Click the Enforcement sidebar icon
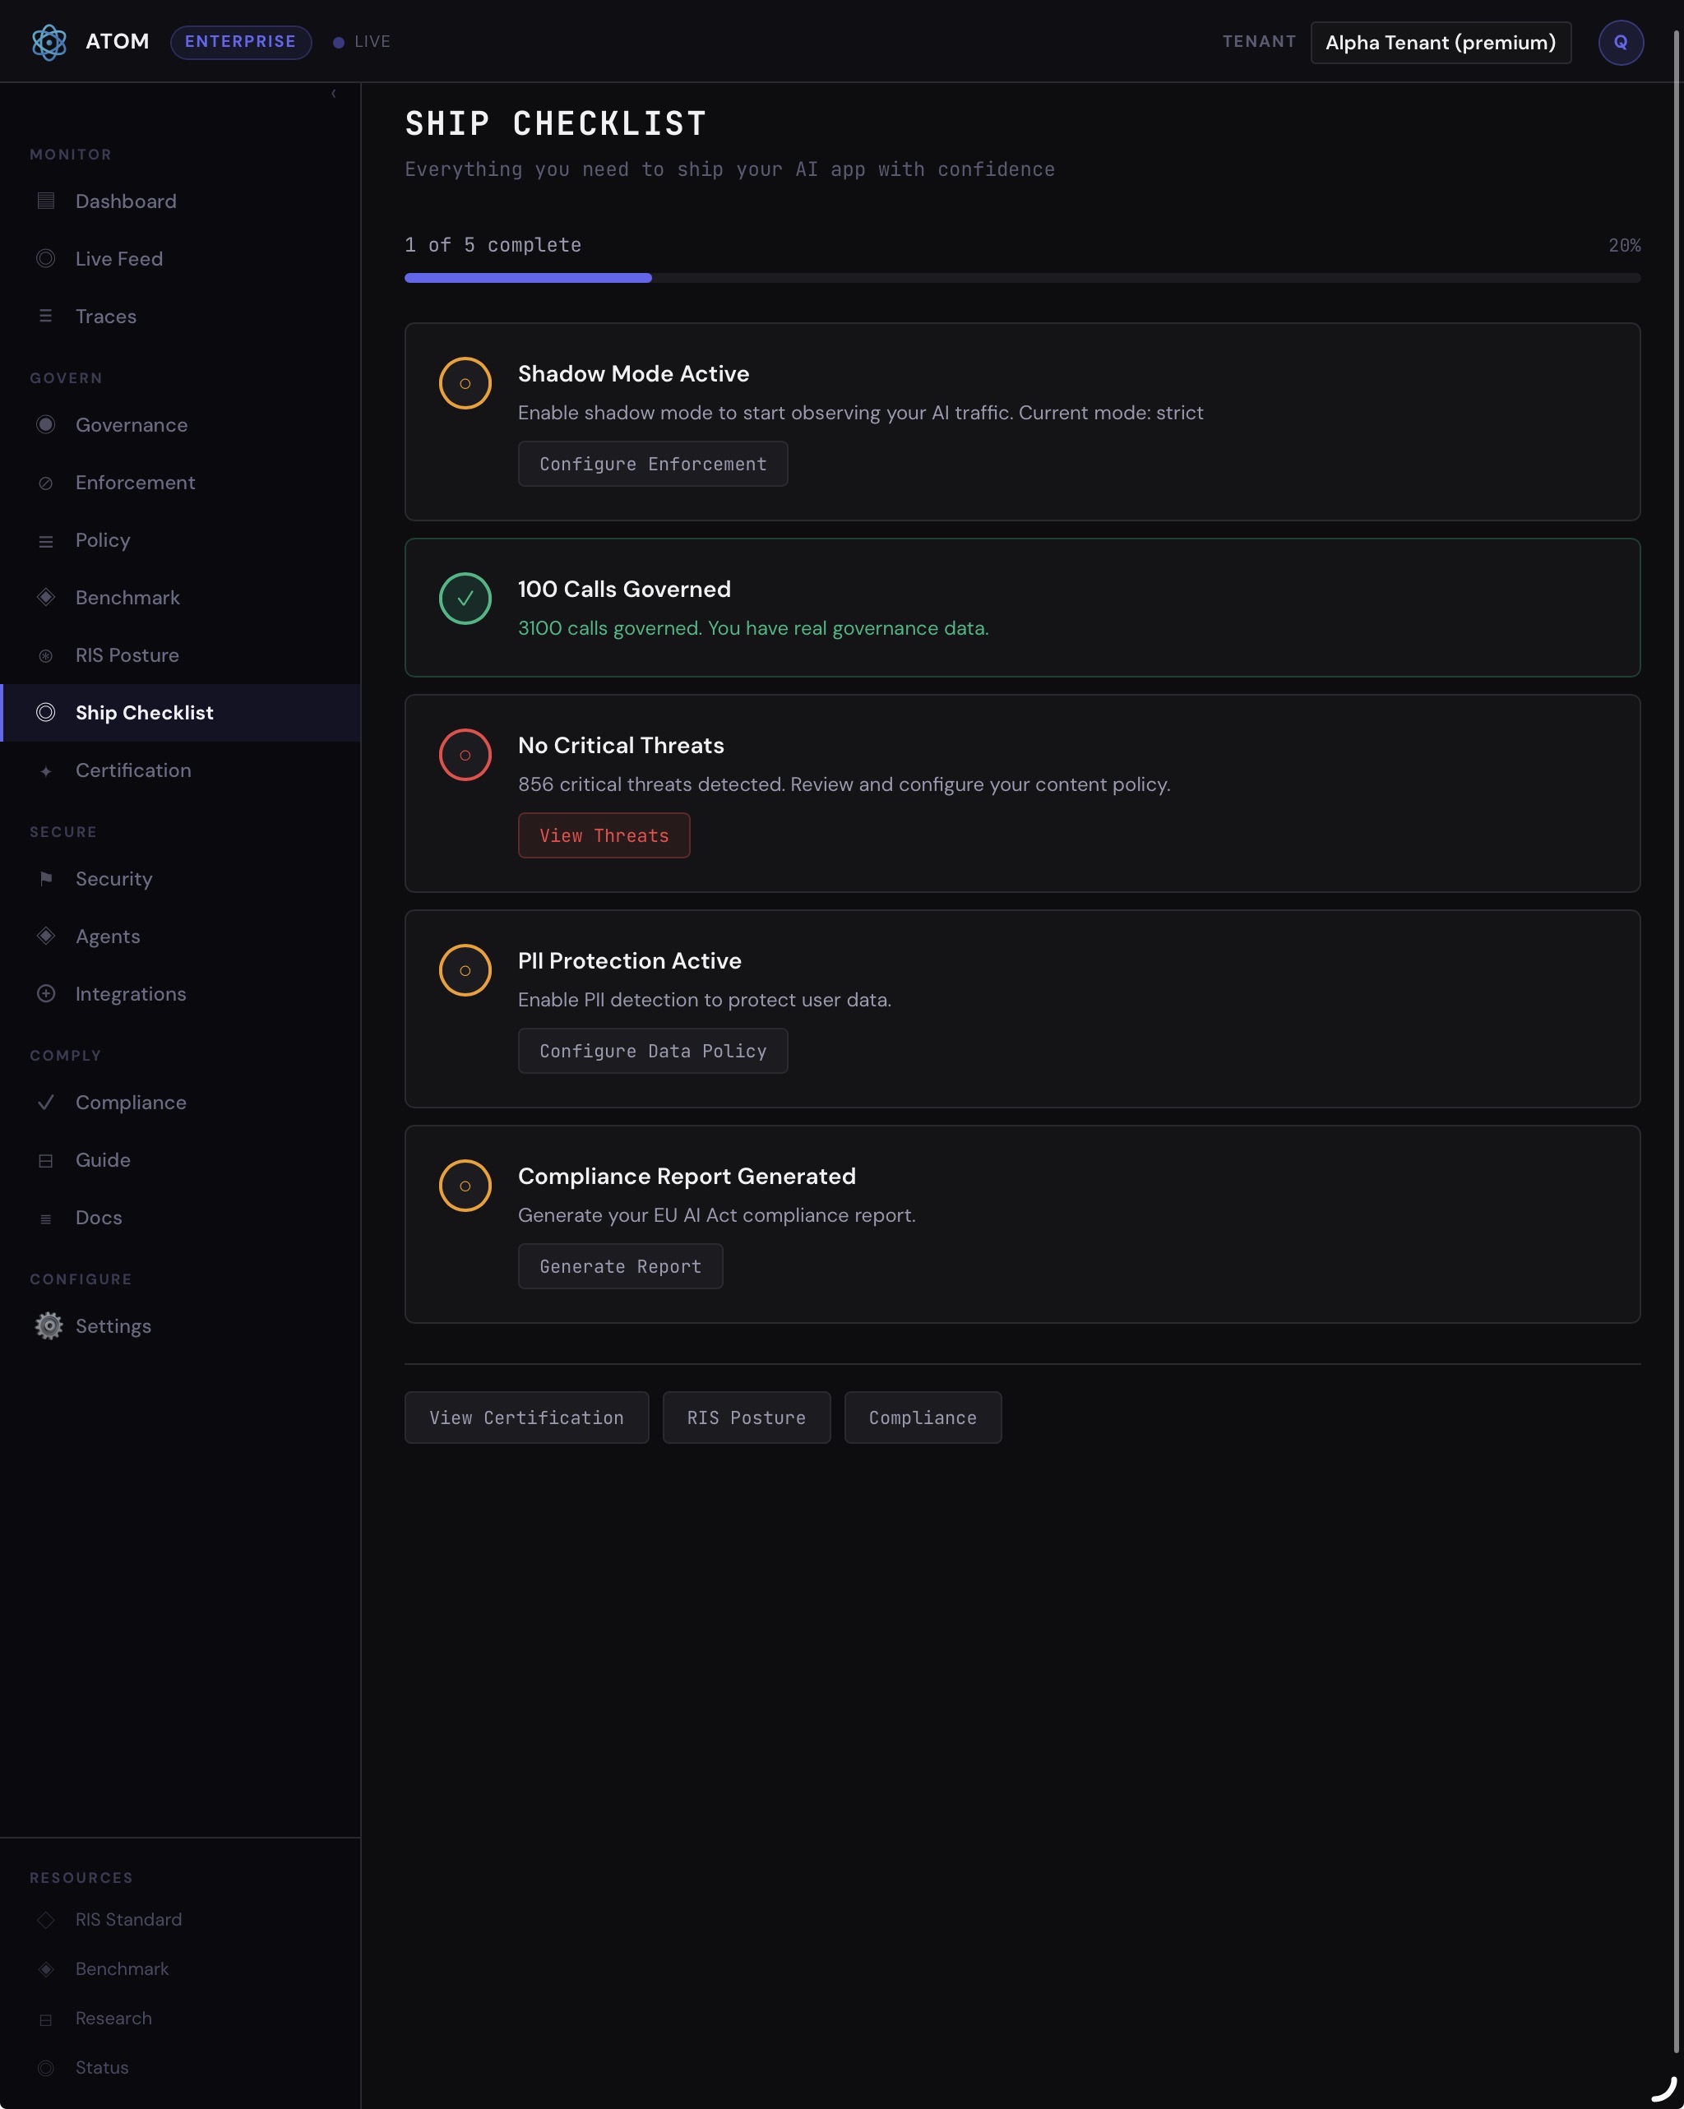 click(x=46, y=483)
